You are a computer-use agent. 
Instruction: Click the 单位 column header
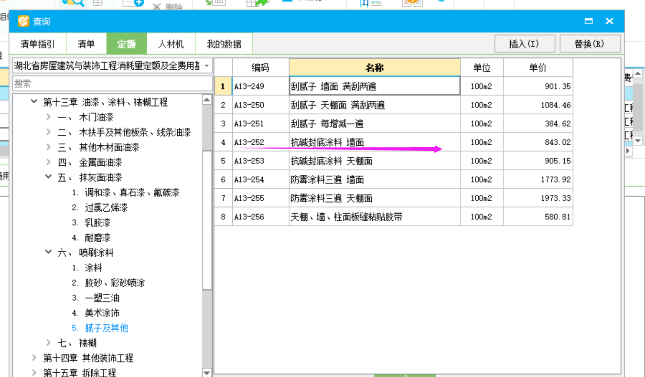(x=482, y=68)
